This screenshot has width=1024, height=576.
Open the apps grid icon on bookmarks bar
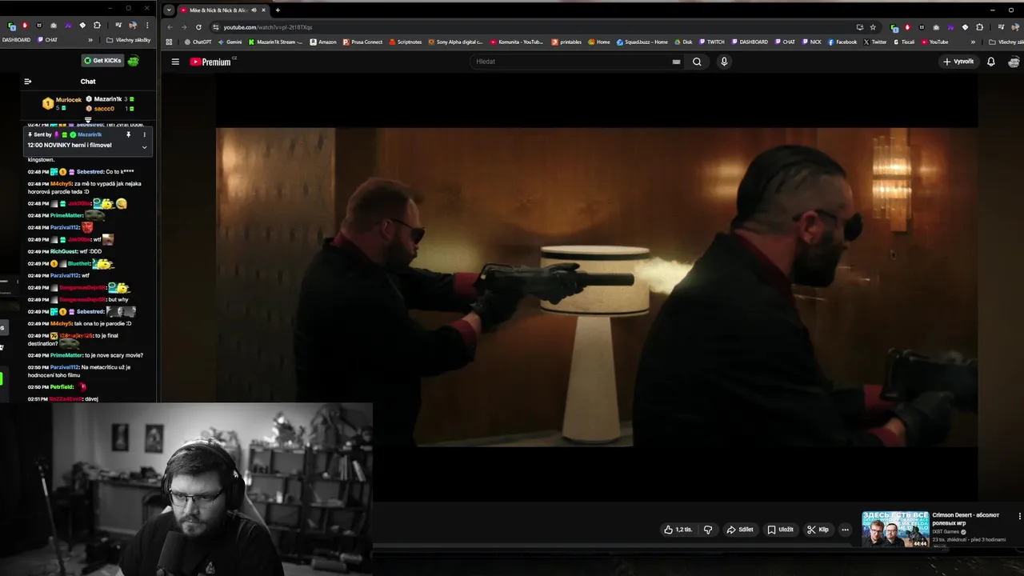pyautogui.click(x=169, y=42)
